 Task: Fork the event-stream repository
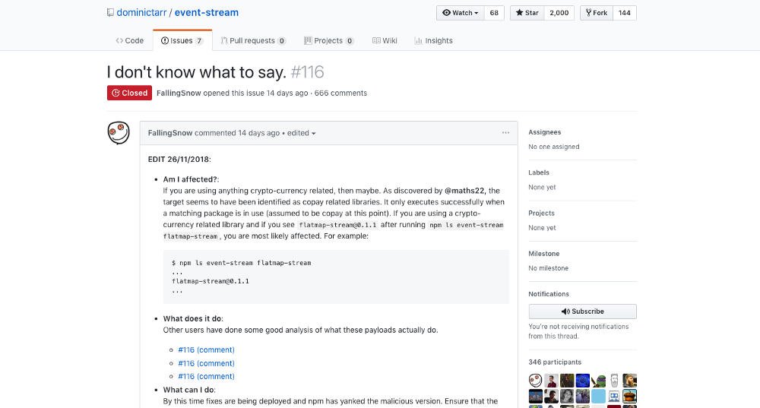click(x=595, y=13)
